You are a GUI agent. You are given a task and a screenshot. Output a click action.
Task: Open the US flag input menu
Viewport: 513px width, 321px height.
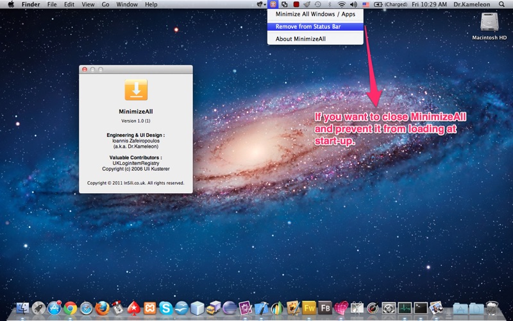click(366, 4)
